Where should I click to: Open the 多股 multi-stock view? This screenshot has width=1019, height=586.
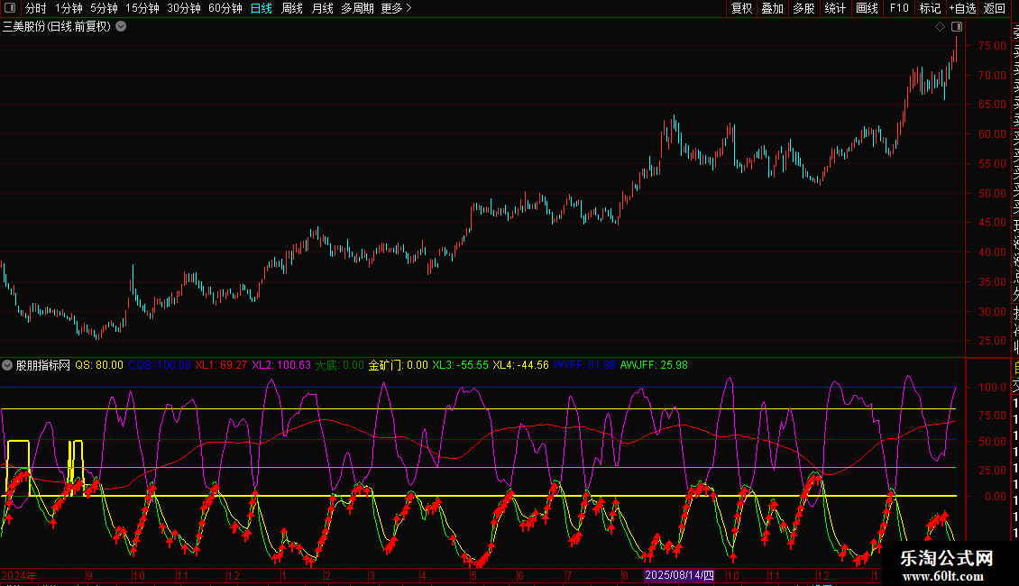803,8
